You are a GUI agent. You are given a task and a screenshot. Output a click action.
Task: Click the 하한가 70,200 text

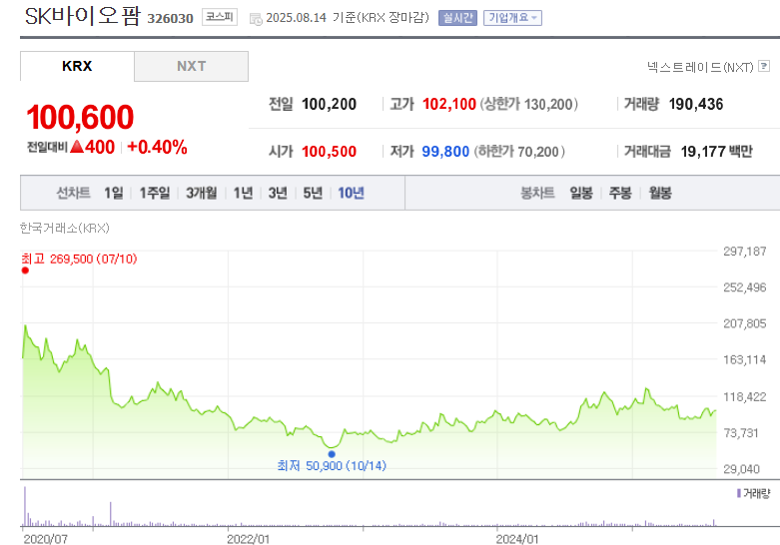[x=519, y=151]
